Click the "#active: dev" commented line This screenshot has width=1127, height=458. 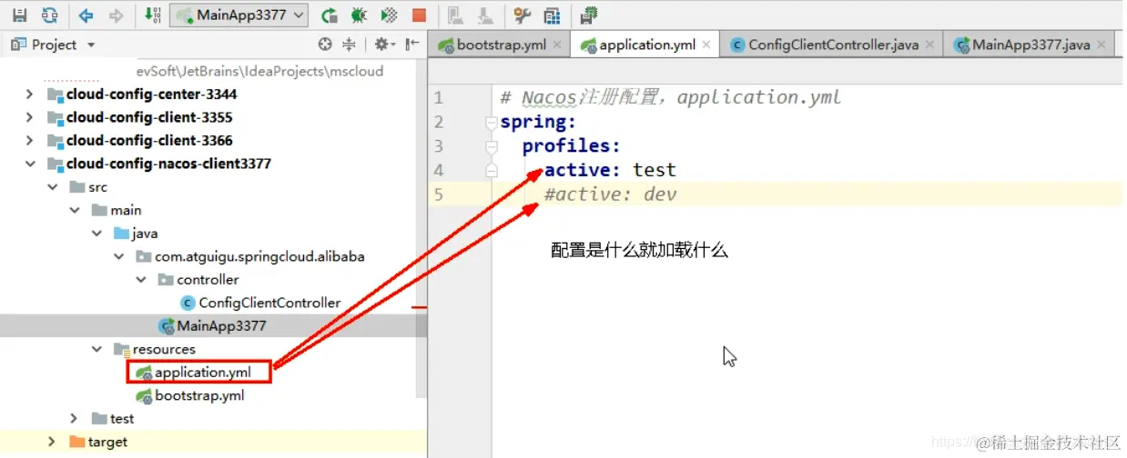610,194
